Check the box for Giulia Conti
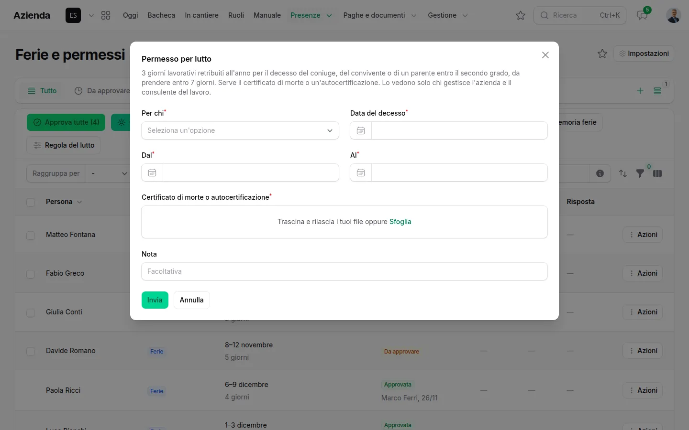This screenshot has width=689, height=430. click(31, 313)
